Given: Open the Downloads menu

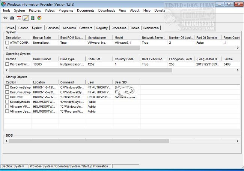Looking at the screenshot, I should tap(107, 10).
